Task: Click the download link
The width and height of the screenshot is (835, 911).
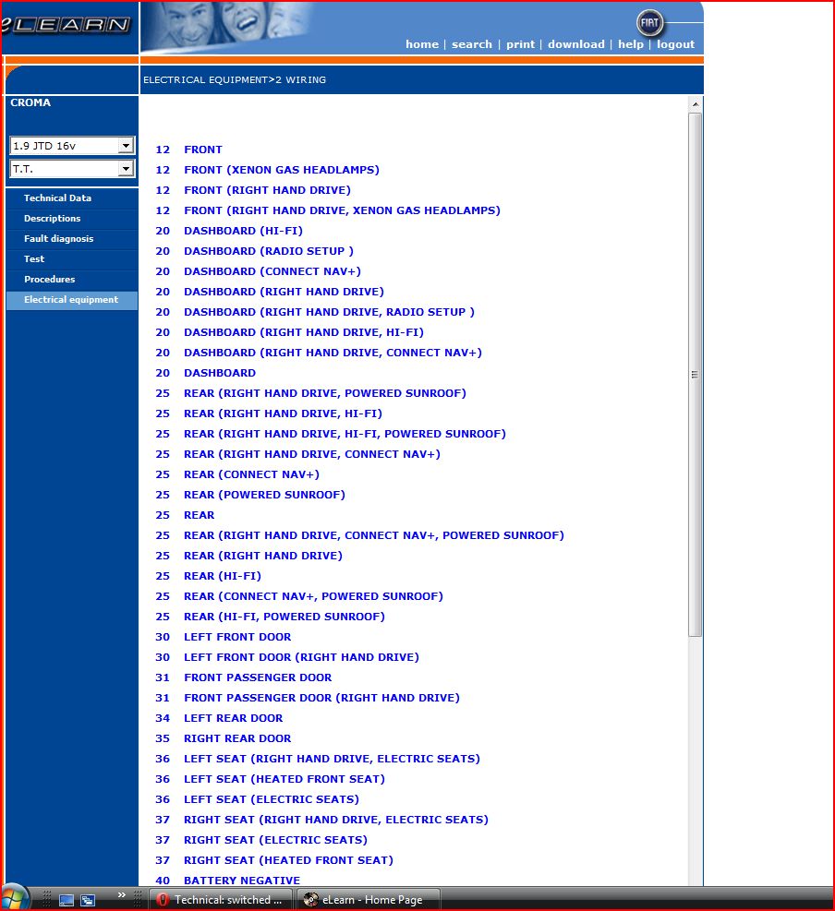Action: click(576, 44)
